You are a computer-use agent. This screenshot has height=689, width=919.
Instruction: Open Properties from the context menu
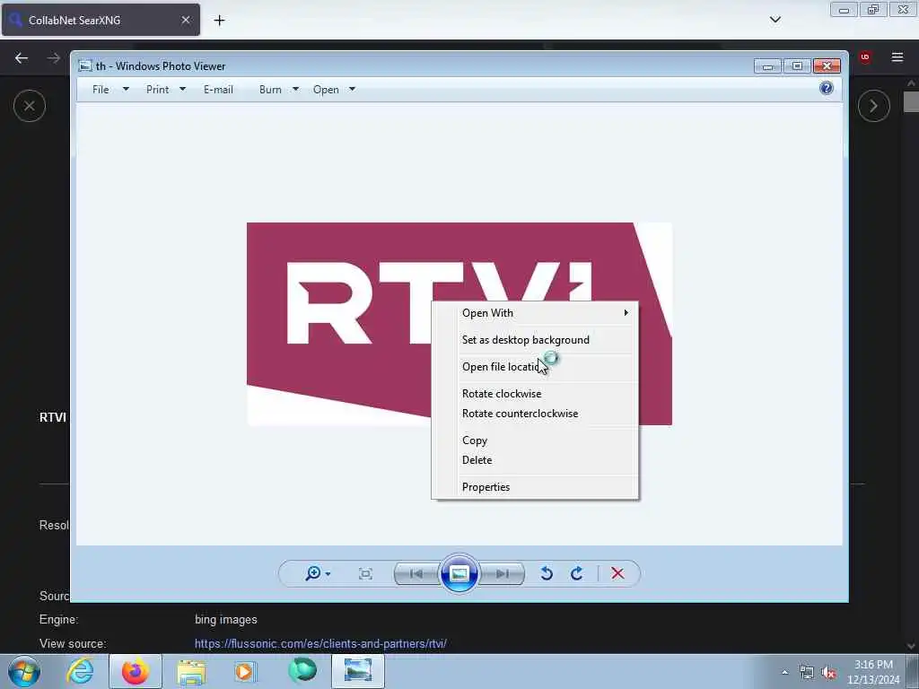pyautogui.click(x=535, y=487)
